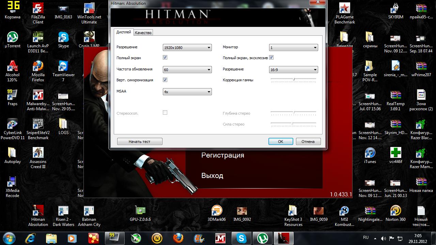436x245 pixels.
Task: Expand the 16:9 aspect ratio dropdown
Action: point(294,70)
